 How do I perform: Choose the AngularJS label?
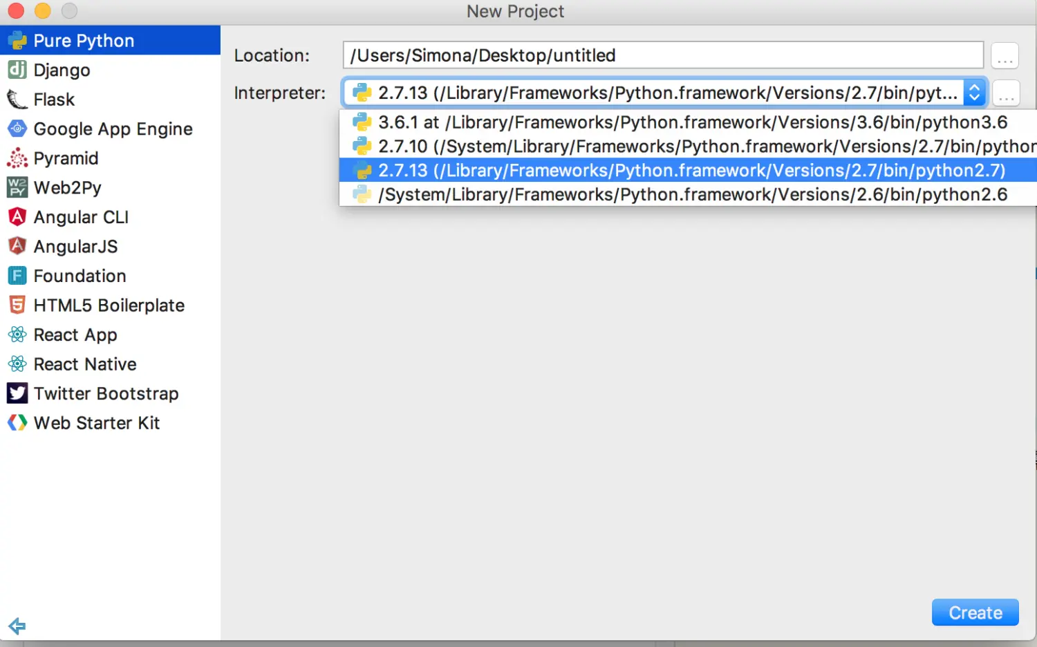click(x=75, y=246)
